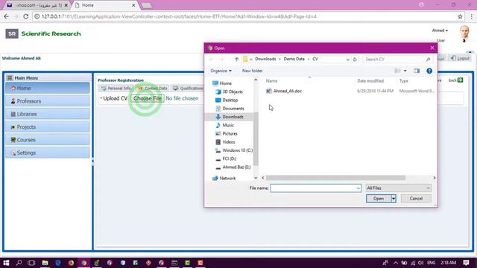
Task: Open Windows taskbar search
Action: (19, 263)
